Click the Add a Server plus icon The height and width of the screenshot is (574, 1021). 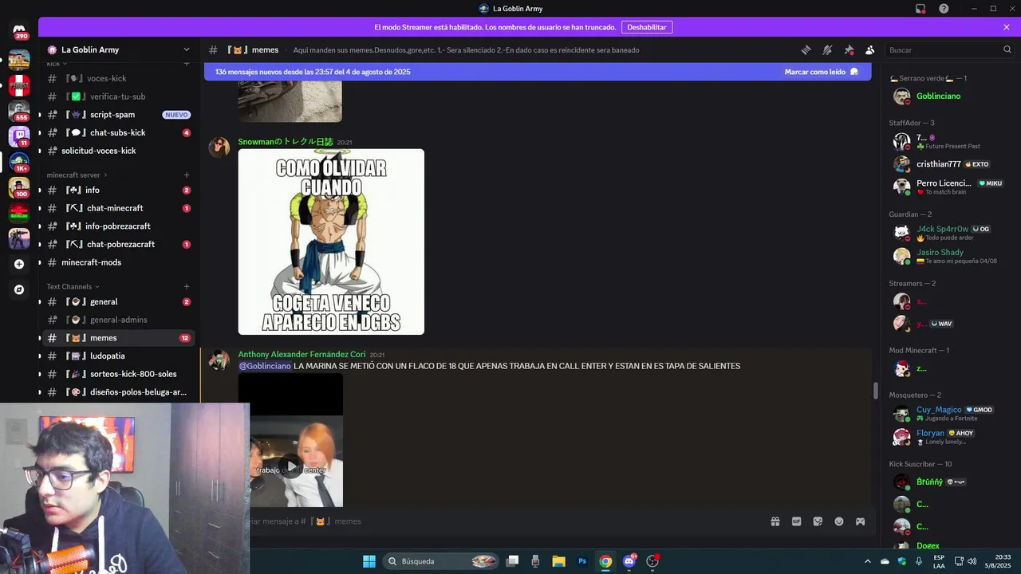tap(19, 264)
